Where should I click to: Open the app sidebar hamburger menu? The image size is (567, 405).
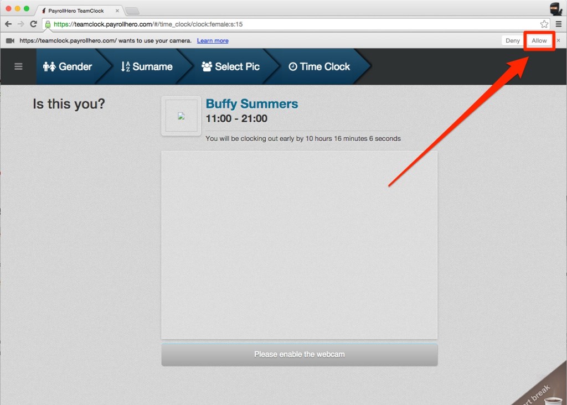[18, 66]
